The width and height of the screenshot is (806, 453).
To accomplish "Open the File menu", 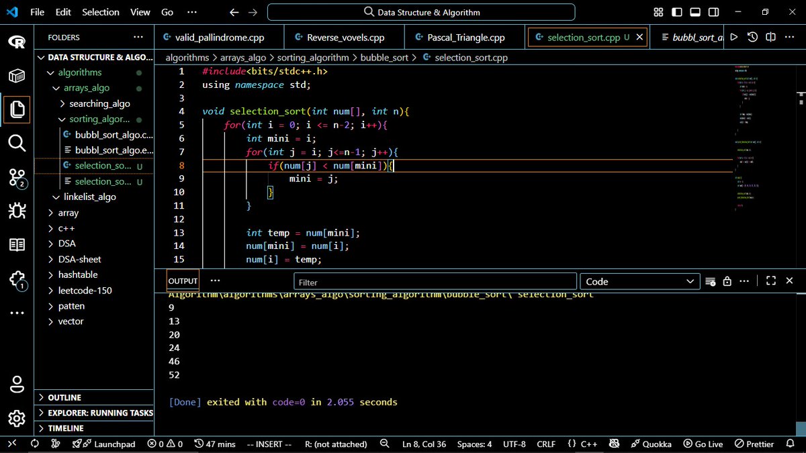I will pos(38,12).
